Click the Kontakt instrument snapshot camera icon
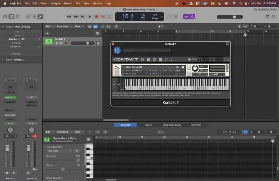This screenshot has height=181, width=279. click(177, 67)
